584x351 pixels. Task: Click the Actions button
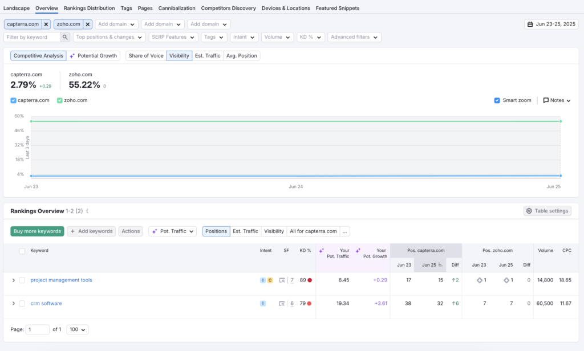pyautogui.click(x=131, y=231)
